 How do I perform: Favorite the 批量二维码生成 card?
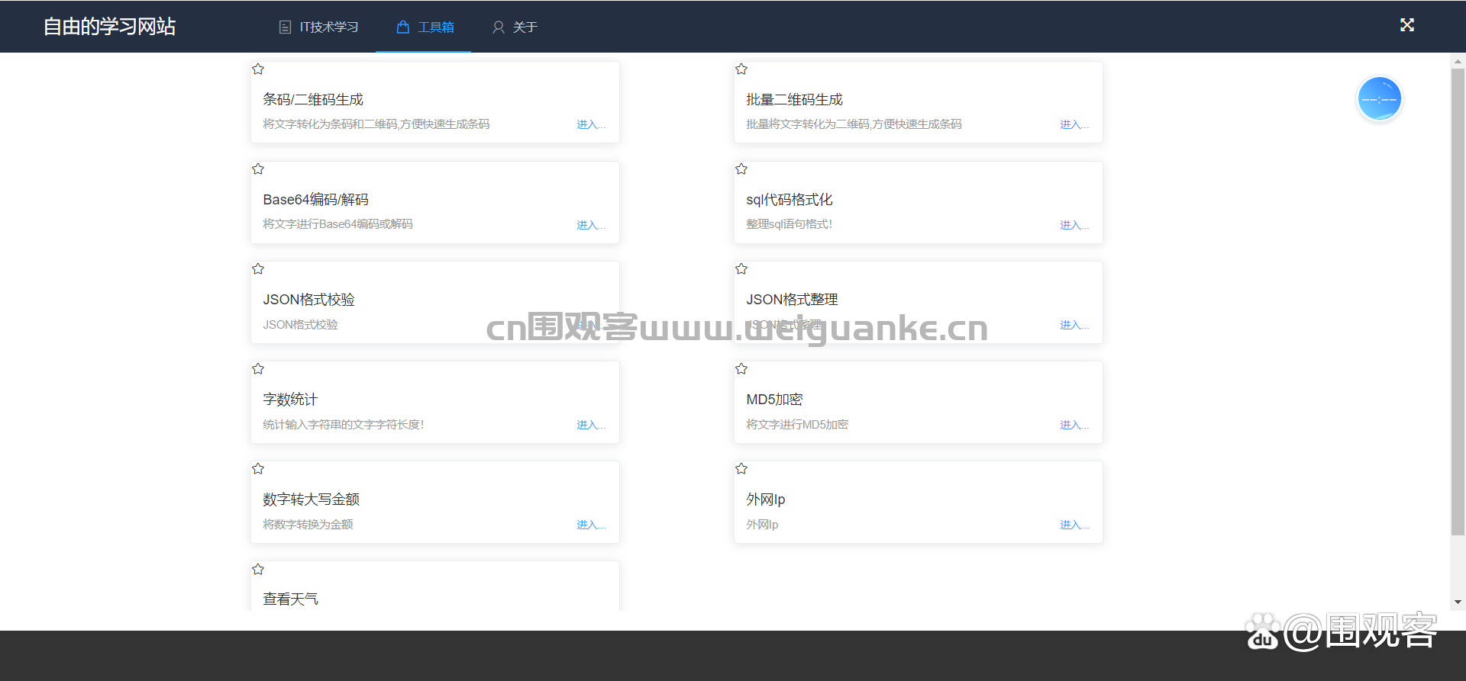tap(741, 69)
